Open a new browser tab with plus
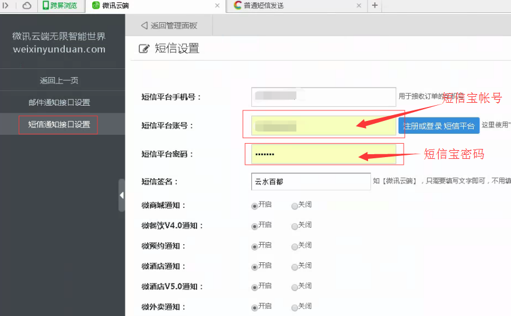Screen dimensions: 511x316 pos(374,6)
